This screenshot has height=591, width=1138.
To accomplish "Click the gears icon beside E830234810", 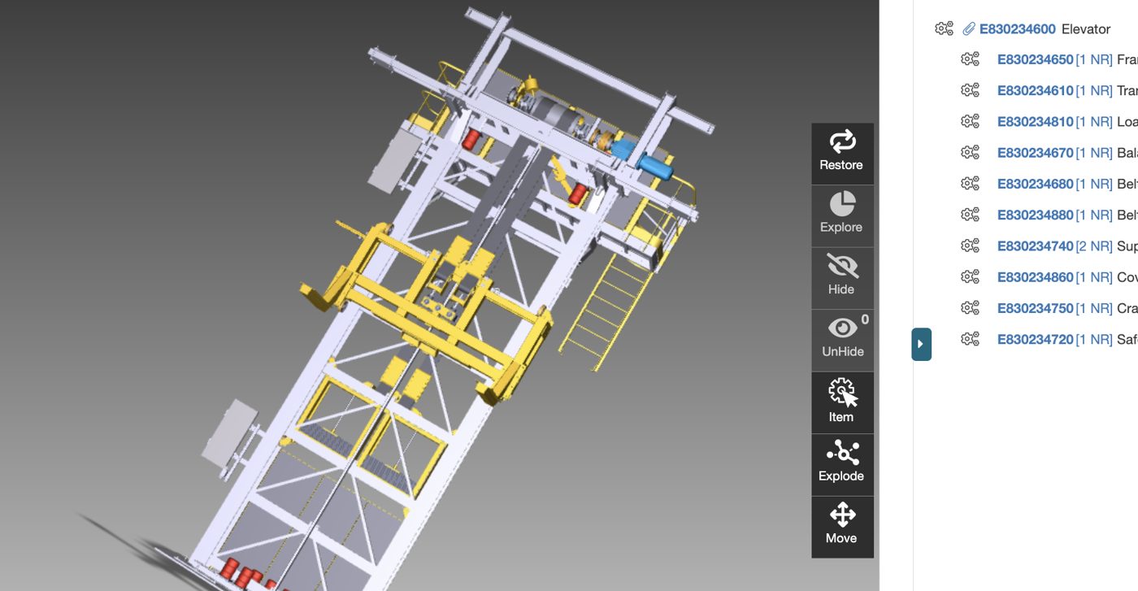I will point(970,121).
